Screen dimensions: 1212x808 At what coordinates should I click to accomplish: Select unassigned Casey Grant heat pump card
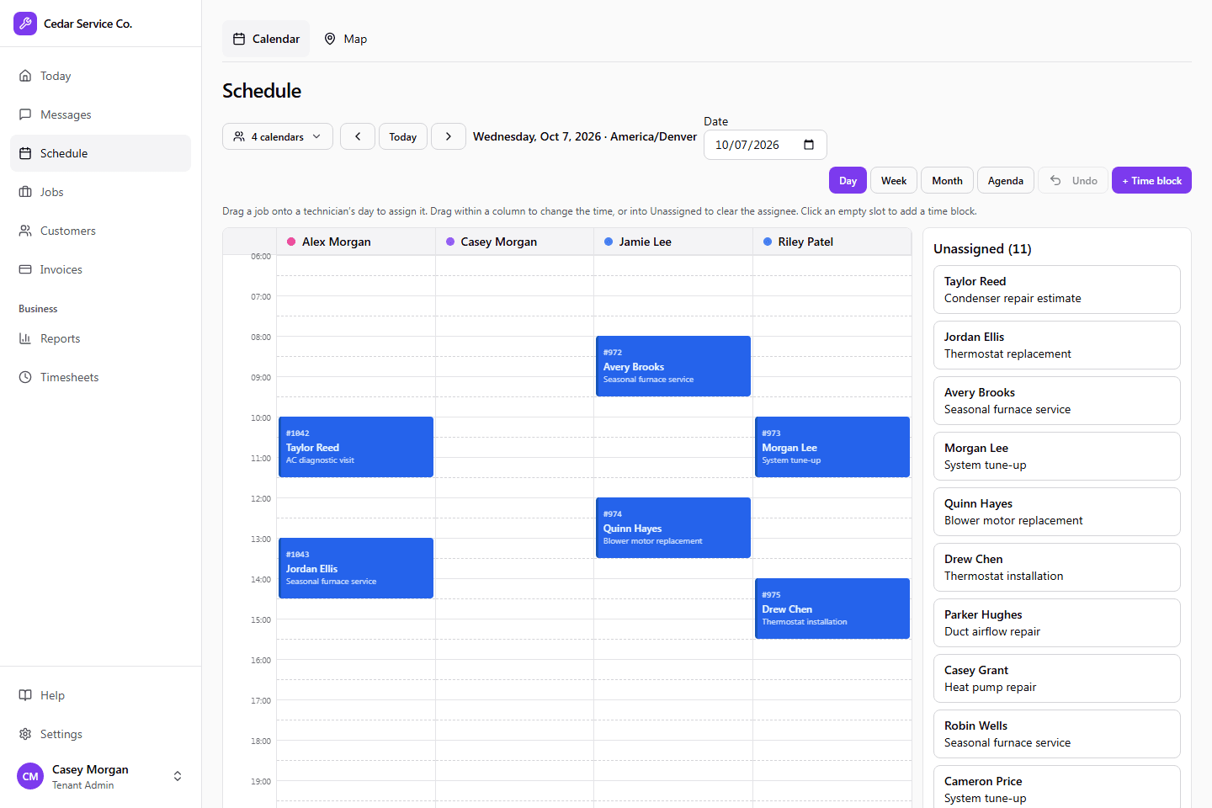click(x=1056, y=678)
